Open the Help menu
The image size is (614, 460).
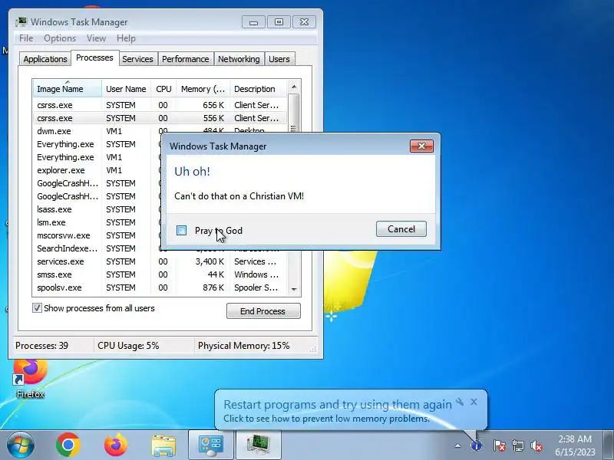pos(126,38)
